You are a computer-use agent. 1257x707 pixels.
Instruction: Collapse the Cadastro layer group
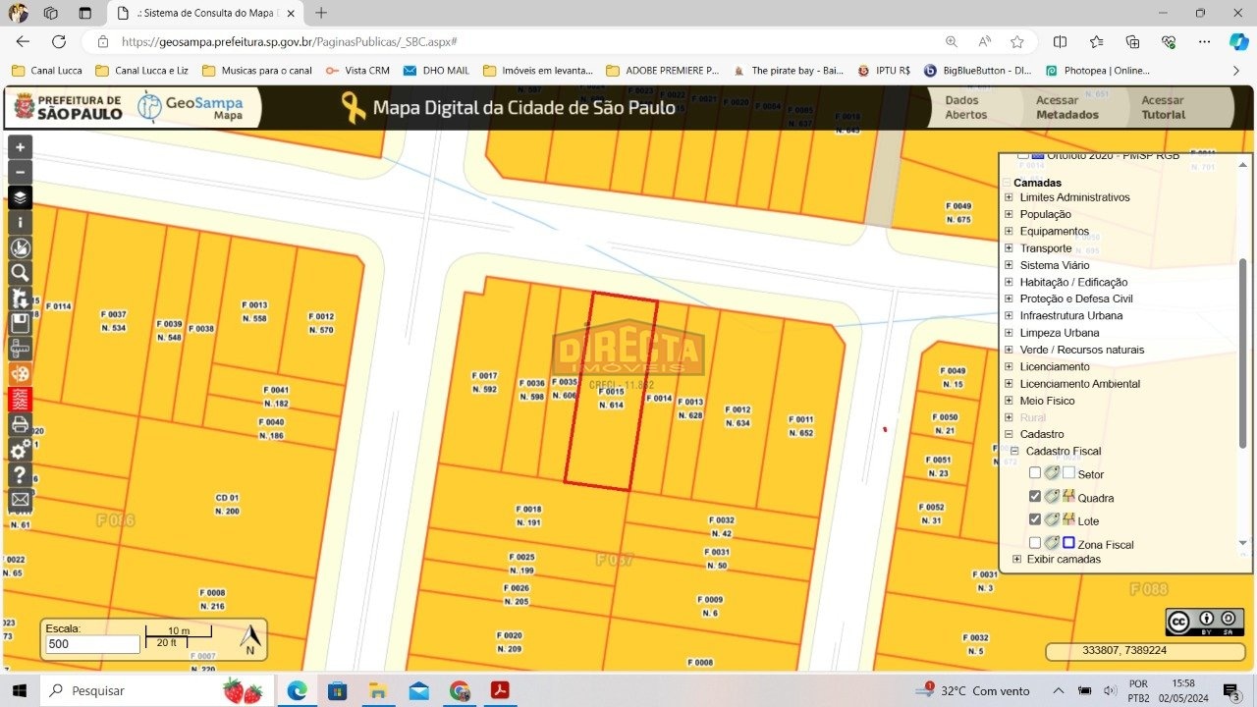1009,434
